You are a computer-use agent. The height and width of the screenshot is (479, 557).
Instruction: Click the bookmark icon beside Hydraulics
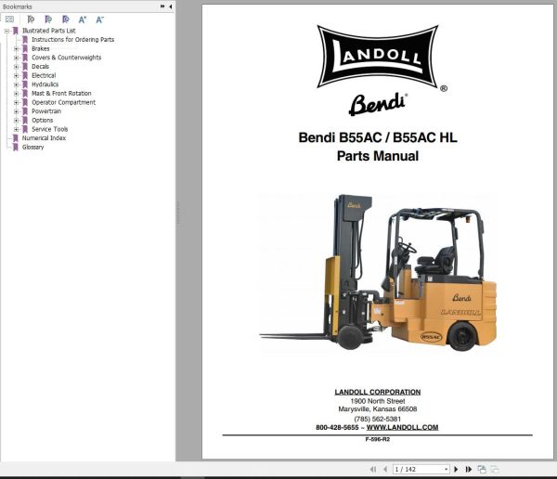(x=25, y=84)
